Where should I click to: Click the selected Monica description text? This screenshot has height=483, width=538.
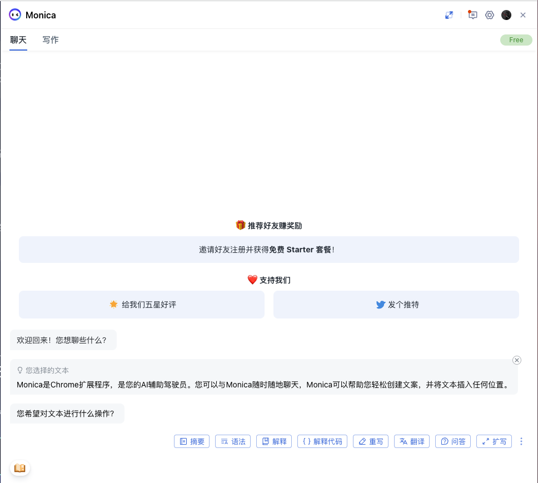click(x=263, y=385)
